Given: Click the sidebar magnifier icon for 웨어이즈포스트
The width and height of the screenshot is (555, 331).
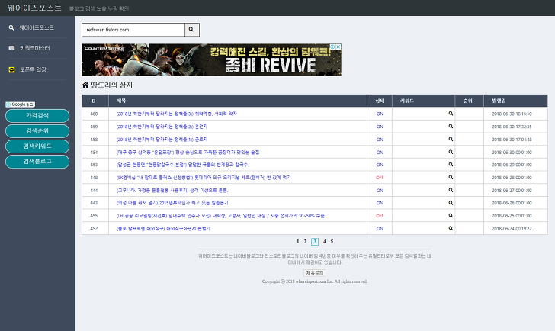Looking at the screenshot, I should pyautogui.click(x=11, y=27).
